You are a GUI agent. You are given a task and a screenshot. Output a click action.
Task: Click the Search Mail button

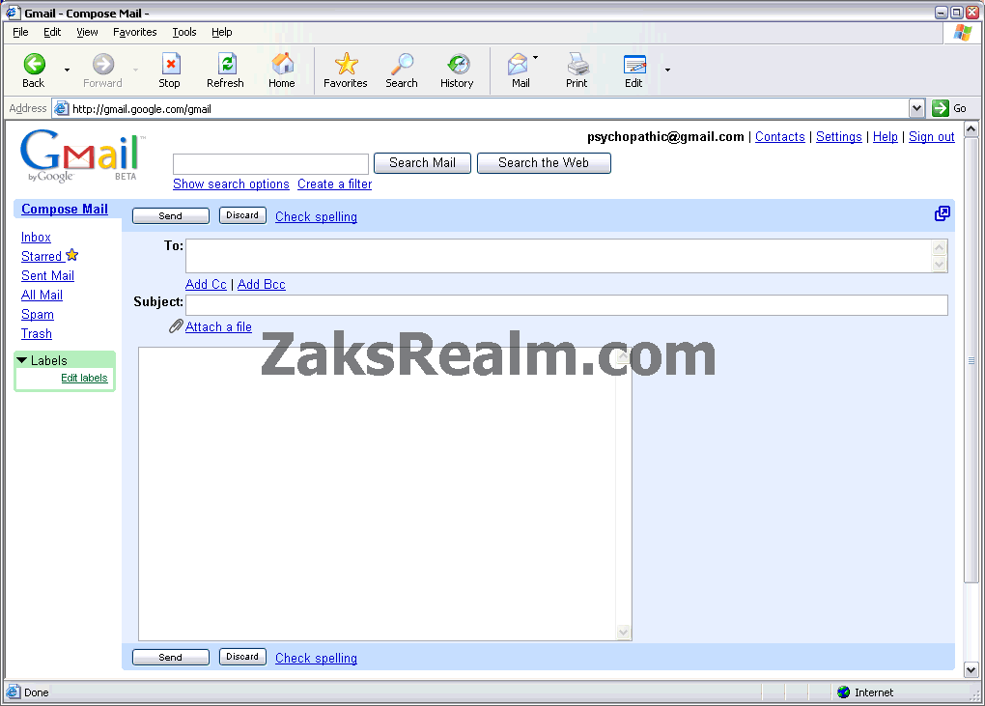(422, 162)
